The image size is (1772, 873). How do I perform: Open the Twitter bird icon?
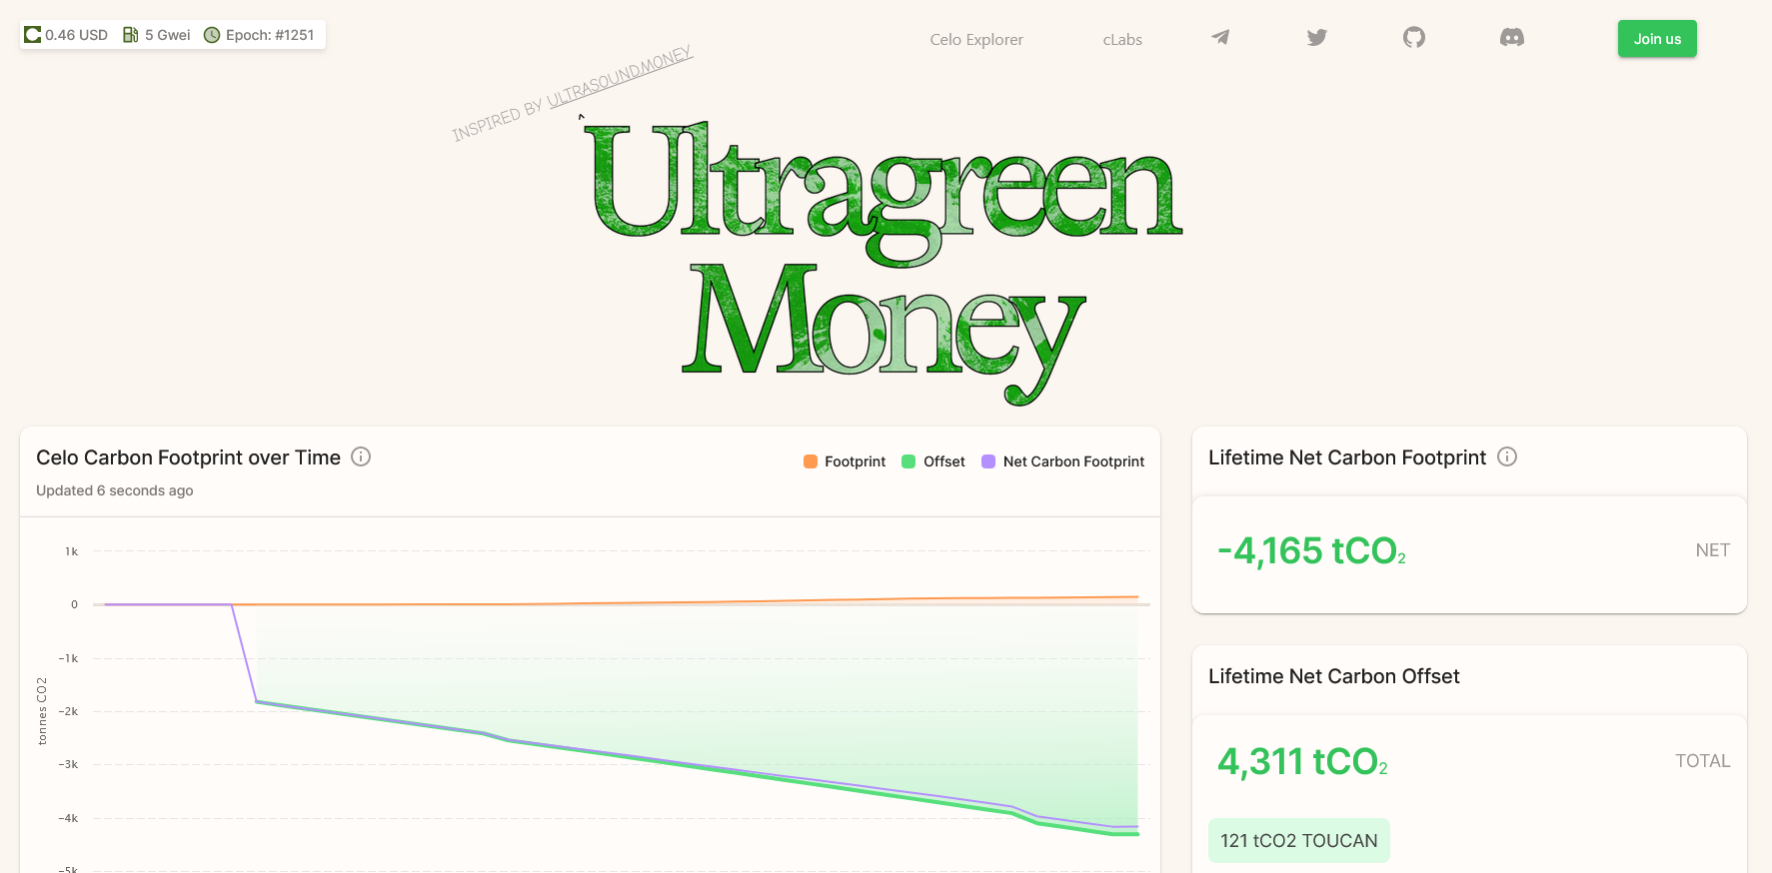coord(1317,38)
